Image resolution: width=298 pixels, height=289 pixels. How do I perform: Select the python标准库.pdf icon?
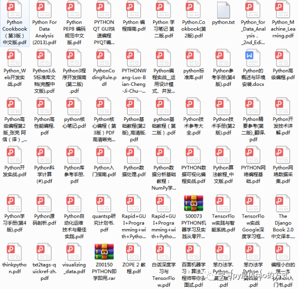click(194, 58)
